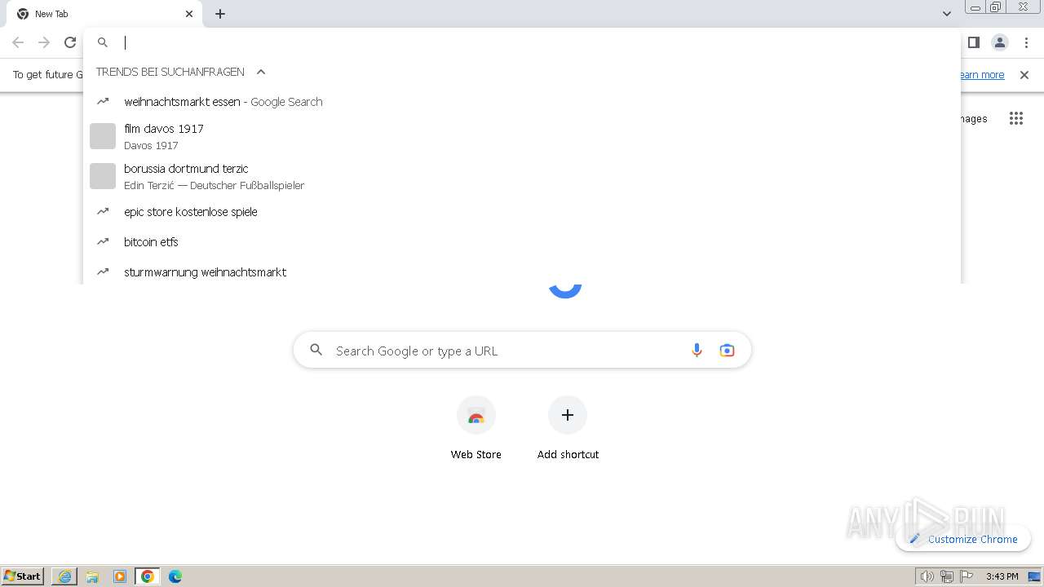Launch Microsoft Edge from the taskbar
1044x587 pixels.
point(175,576)
